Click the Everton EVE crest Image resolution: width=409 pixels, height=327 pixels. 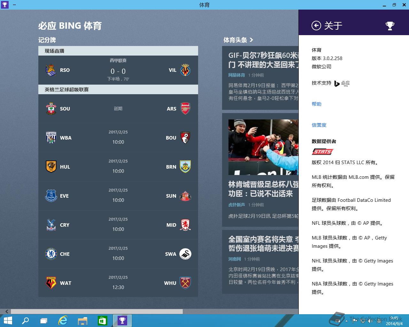(51, 196)
